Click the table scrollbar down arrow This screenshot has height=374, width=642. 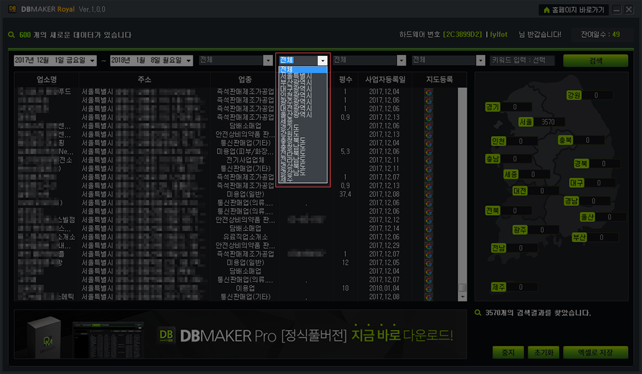(462, 296)
